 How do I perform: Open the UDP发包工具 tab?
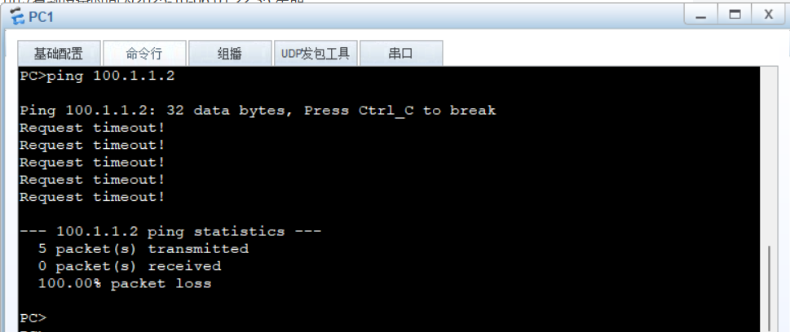(x=316, y=54)
